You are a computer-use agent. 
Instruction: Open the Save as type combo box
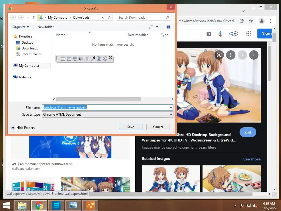point(108,115)
